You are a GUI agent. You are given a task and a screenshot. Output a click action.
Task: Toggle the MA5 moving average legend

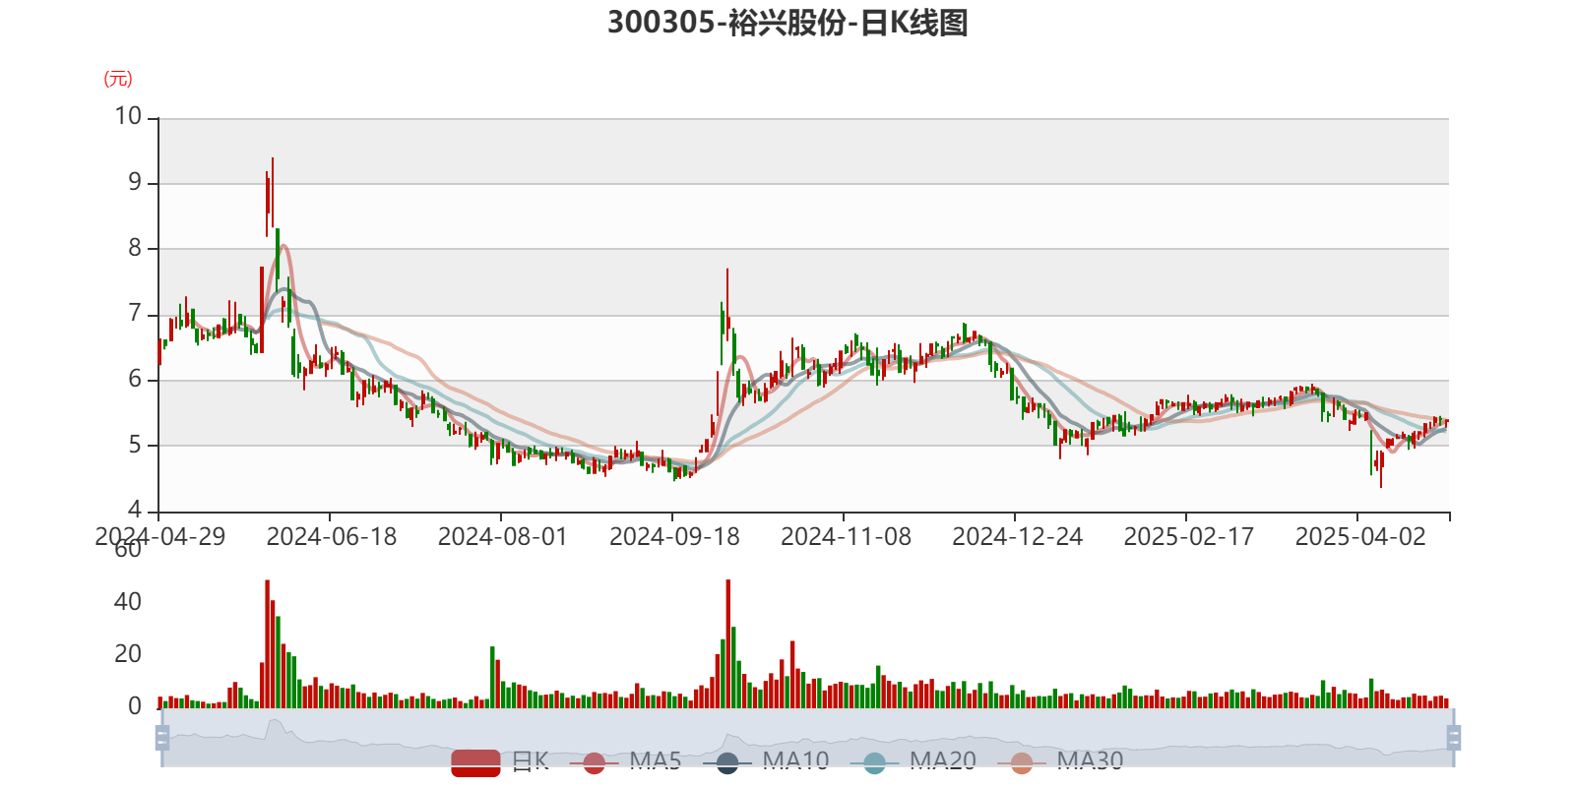pyautogui.click(x=625, y=761)
